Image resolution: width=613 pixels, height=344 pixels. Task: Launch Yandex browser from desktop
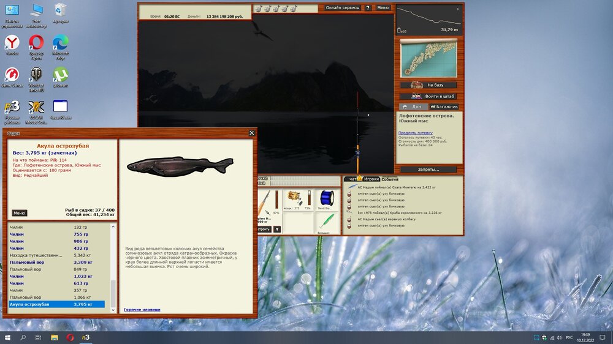pos(12,44)
